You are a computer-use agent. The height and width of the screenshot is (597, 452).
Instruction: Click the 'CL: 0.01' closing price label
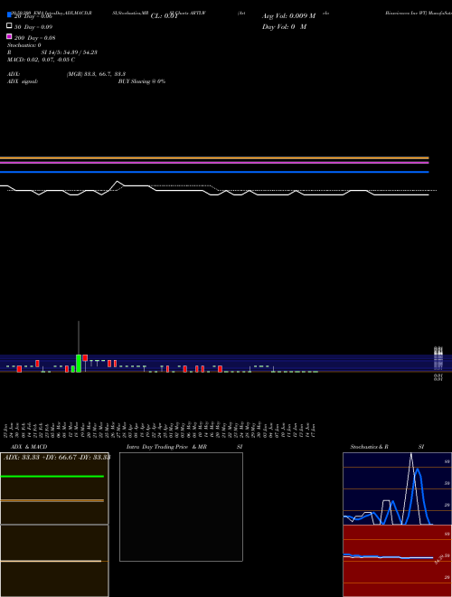(164, 16)
